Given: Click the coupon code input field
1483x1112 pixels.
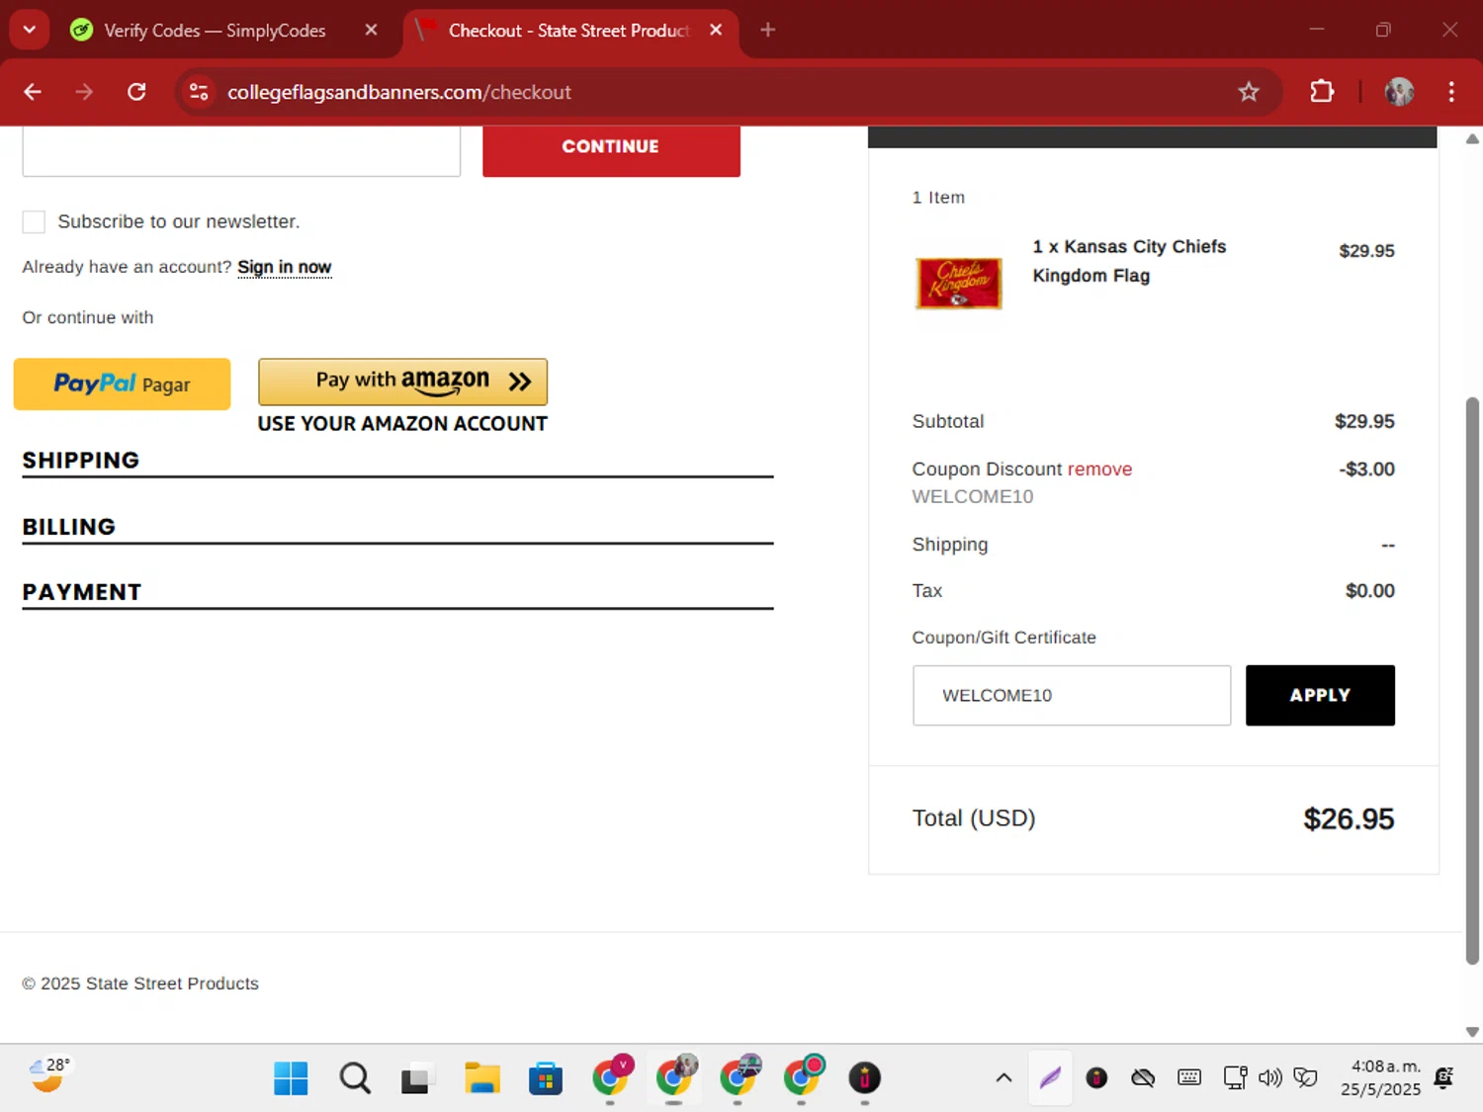Looking at the screenshot, I should [1072, 695].
